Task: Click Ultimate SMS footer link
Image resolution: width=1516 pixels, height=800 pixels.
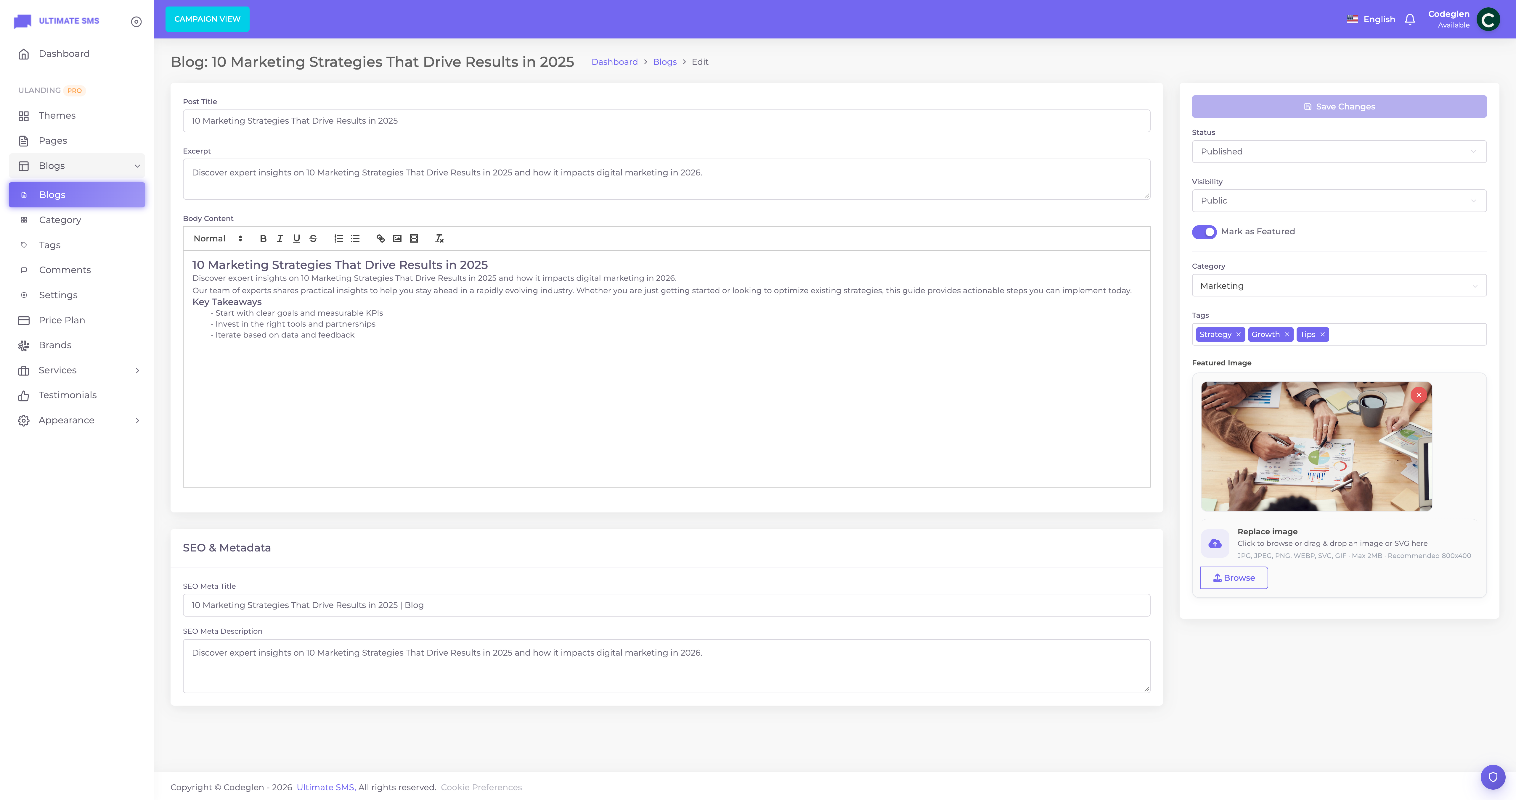Action: coord(325,788)
